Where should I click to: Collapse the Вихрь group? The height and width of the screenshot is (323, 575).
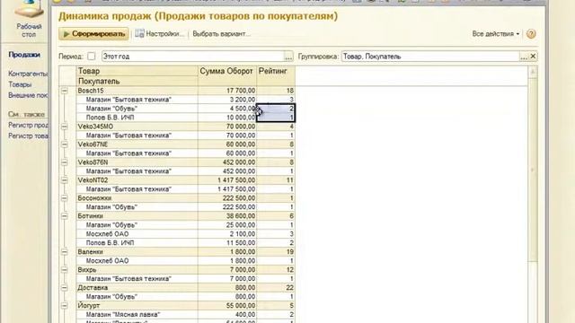coord(65,269)
